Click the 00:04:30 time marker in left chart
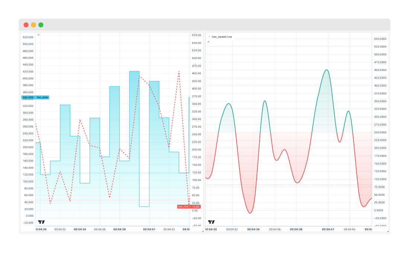 pyautogui.click(x=41, y=229)
